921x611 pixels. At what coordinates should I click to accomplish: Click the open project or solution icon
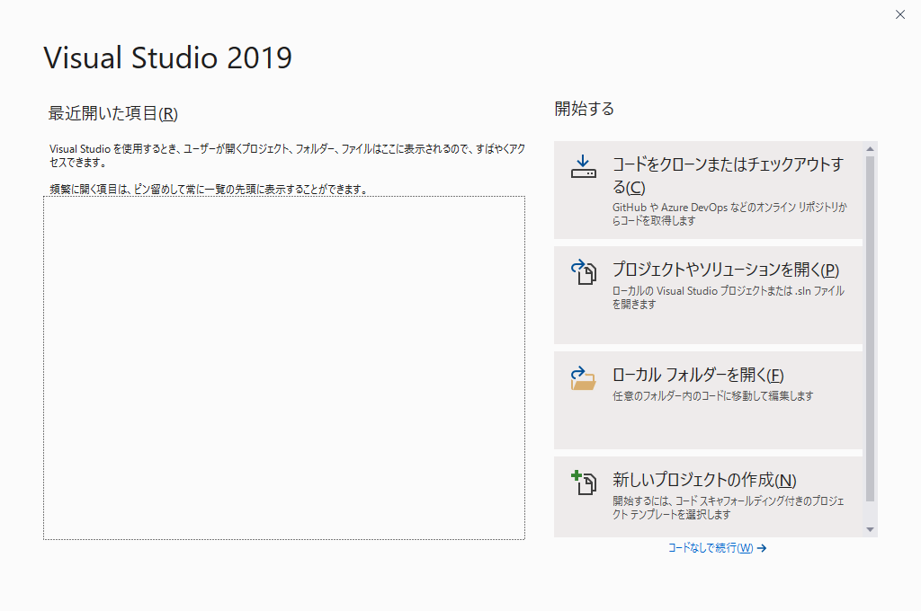[x=583, y=271]
